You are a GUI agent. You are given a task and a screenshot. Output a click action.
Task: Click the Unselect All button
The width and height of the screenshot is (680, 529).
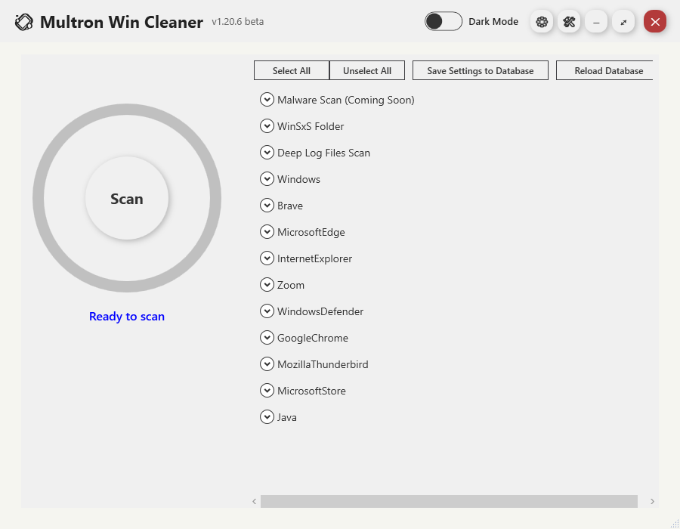click(367, 70)
